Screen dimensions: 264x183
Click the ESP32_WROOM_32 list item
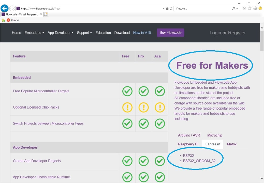199,161
